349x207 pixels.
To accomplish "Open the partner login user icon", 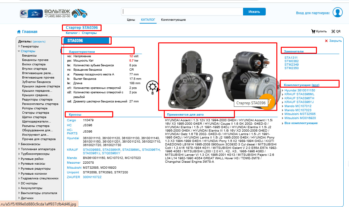I will (x=337, y=12).
